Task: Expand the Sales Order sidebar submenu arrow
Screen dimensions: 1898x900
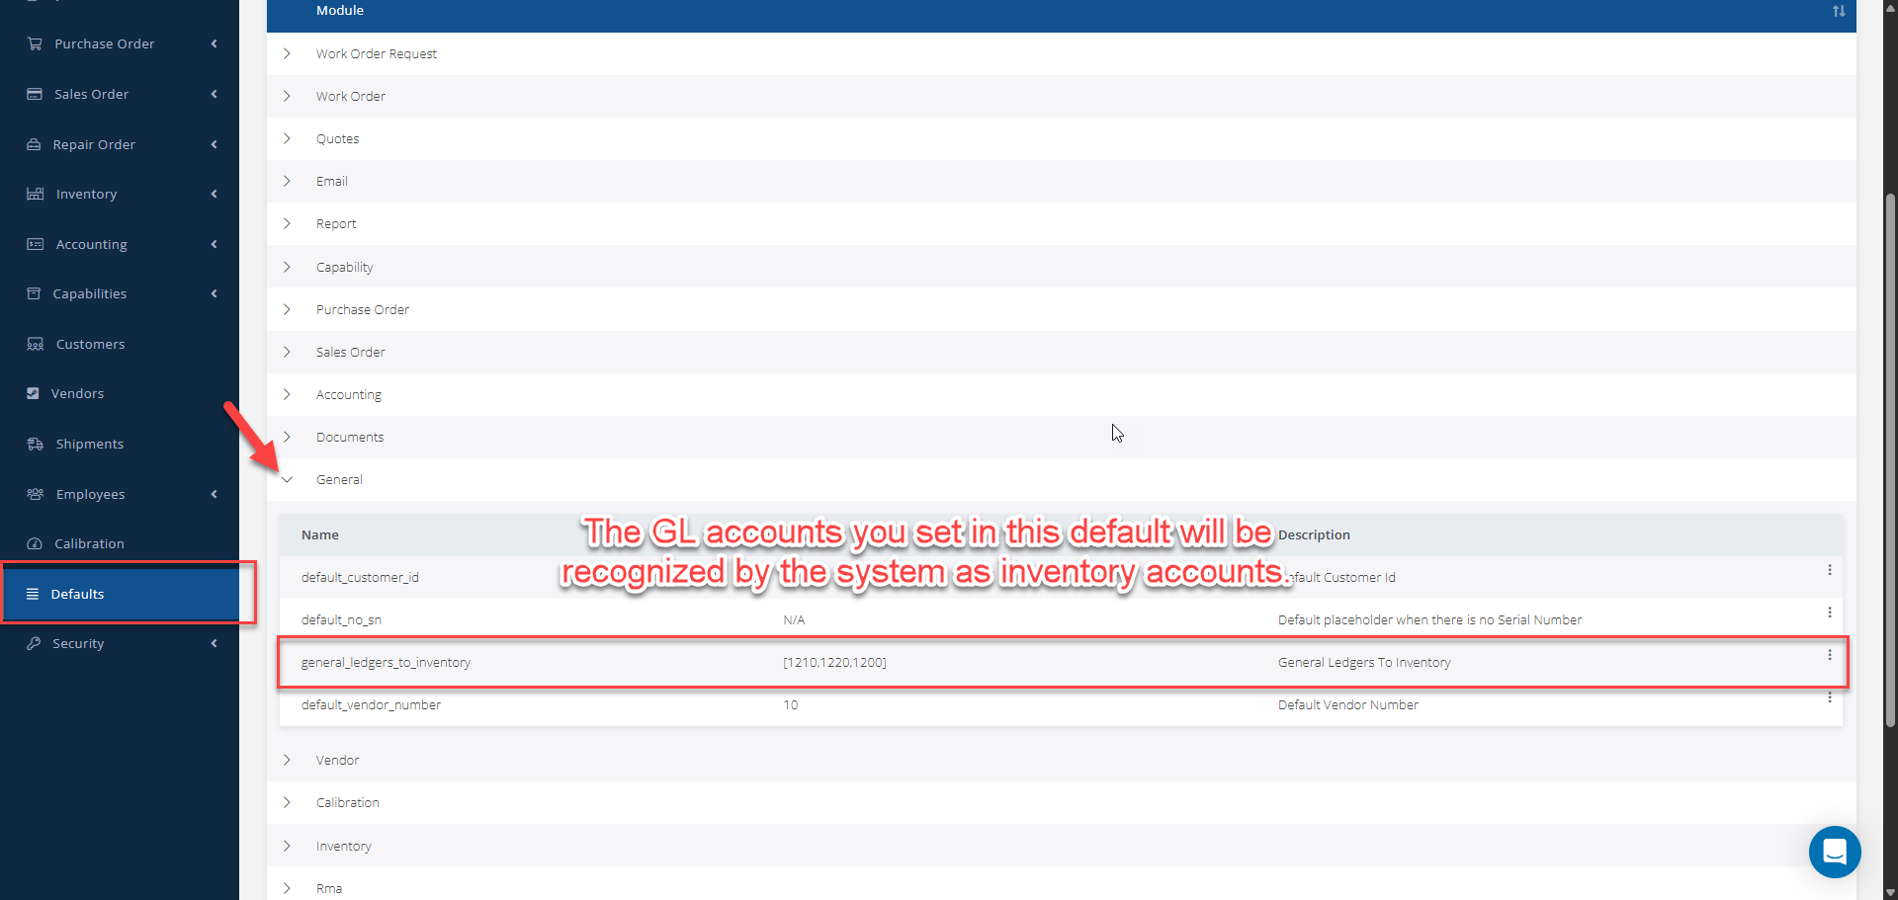Action: tap(214, 94)
